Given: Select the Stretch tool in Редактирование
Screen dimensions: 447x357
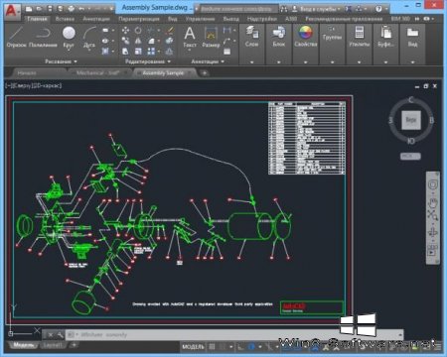Looking at the screenshot, I should (125, 52).
